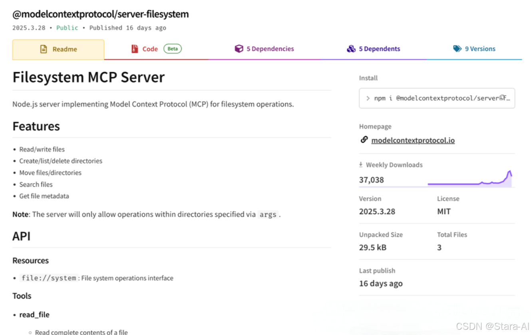Click the Versions tag icon
Screen dimensions: 531x335
pos(457,49)
